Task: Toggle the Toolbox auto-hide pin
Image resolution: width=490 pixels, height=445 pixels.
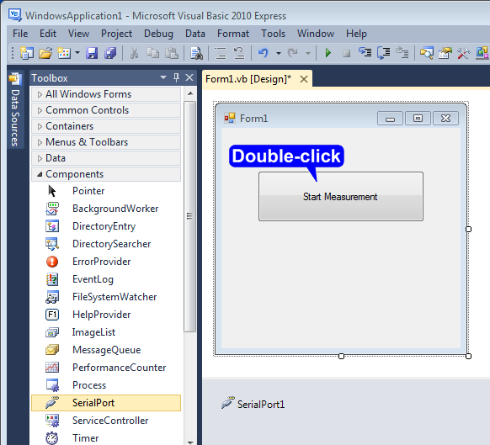Action: (176, 77)
